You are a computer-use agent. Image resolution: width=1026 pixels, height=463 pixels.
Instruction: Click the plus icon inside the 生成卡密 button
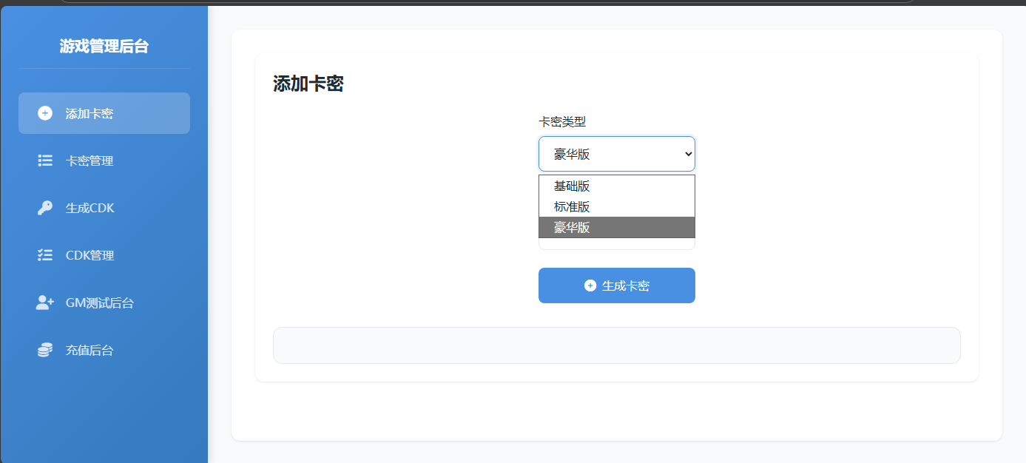(590, 285)
